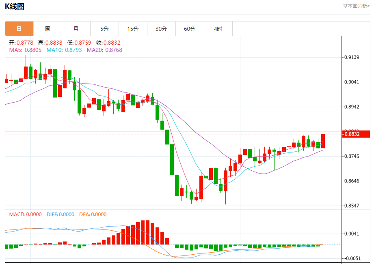Click the MA10: 0.8793 label
This screenshot has width=374, height=264.
point(64,50)
